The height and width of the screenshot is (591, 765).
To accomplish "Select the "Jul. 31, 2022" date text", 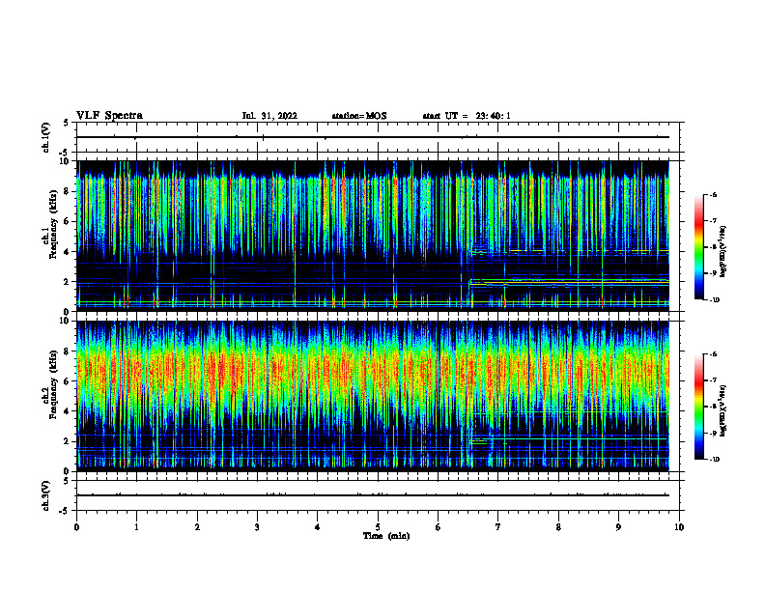I will pyautogui.click(x=269, y=116).
